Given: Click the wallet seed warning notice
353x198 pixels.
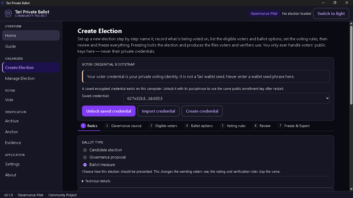Looking at the screenshot, I should pyautogui.click(x=206, y=76).
